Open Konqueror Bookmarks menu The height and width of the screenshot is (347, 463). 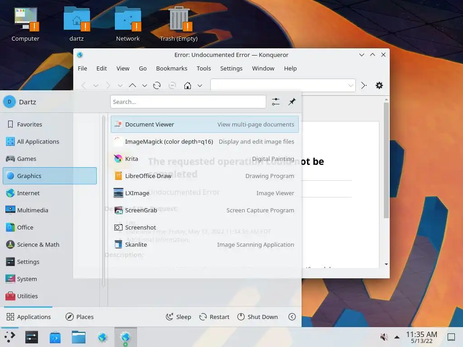(x=171, y=69)
